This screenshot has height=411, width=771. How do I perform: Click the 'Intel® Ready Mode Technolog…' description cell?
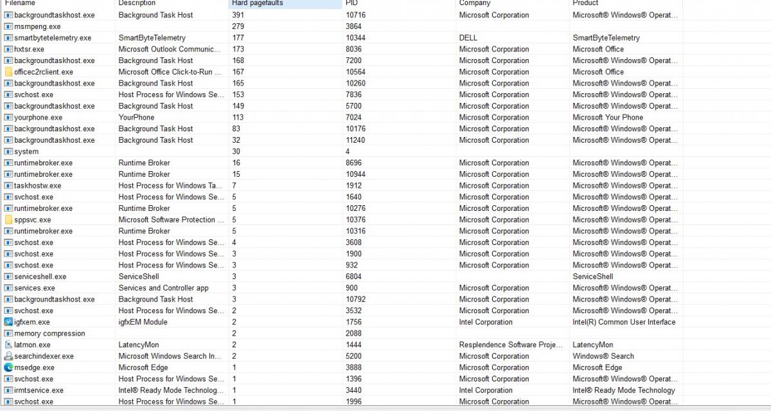172,390
